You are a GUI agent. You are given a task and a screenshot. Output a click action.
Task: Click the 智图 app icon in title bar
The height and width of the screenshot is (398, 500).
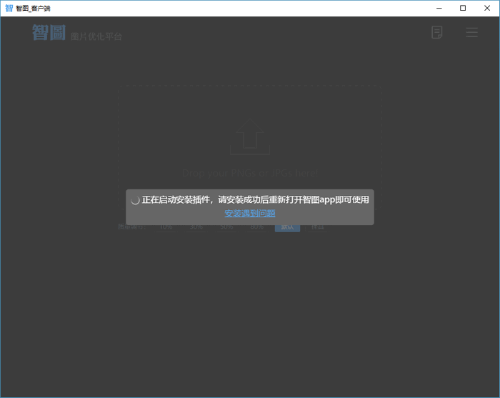(x=9, y=8)
